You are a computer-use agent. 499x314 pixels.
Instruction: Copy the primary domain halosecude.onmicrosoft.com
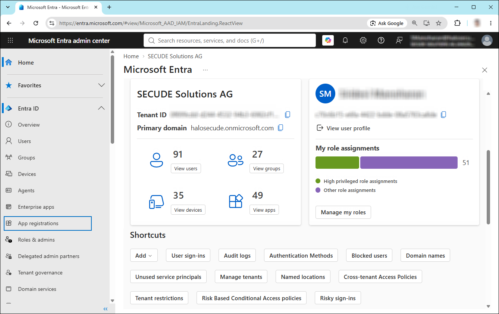pyautogui.click(x=281, y=128)
